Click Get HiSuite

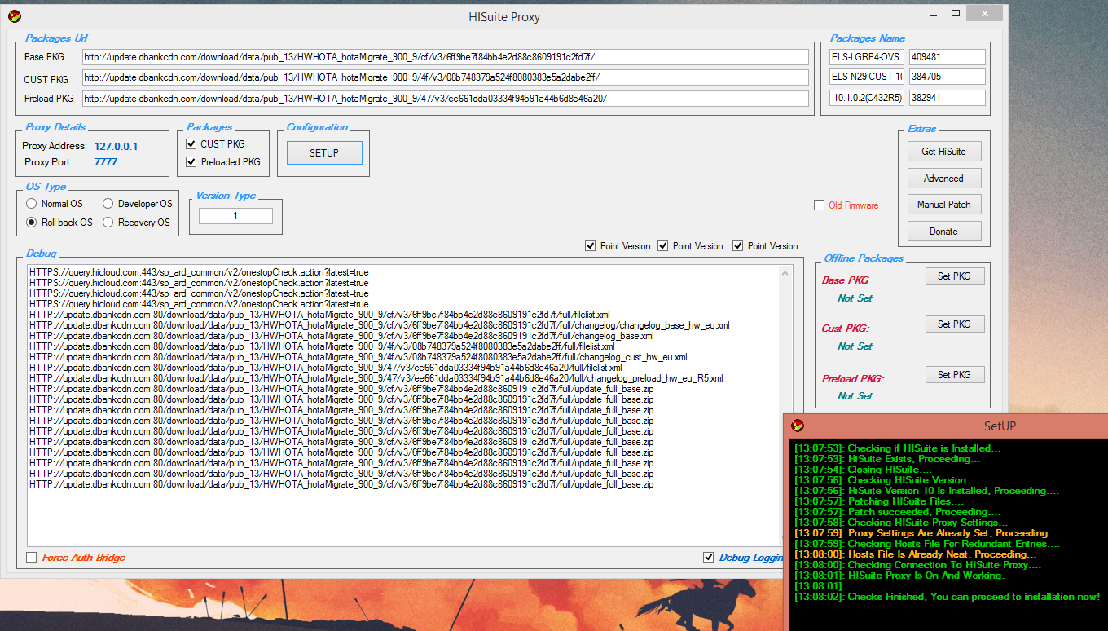coord(943,151)
